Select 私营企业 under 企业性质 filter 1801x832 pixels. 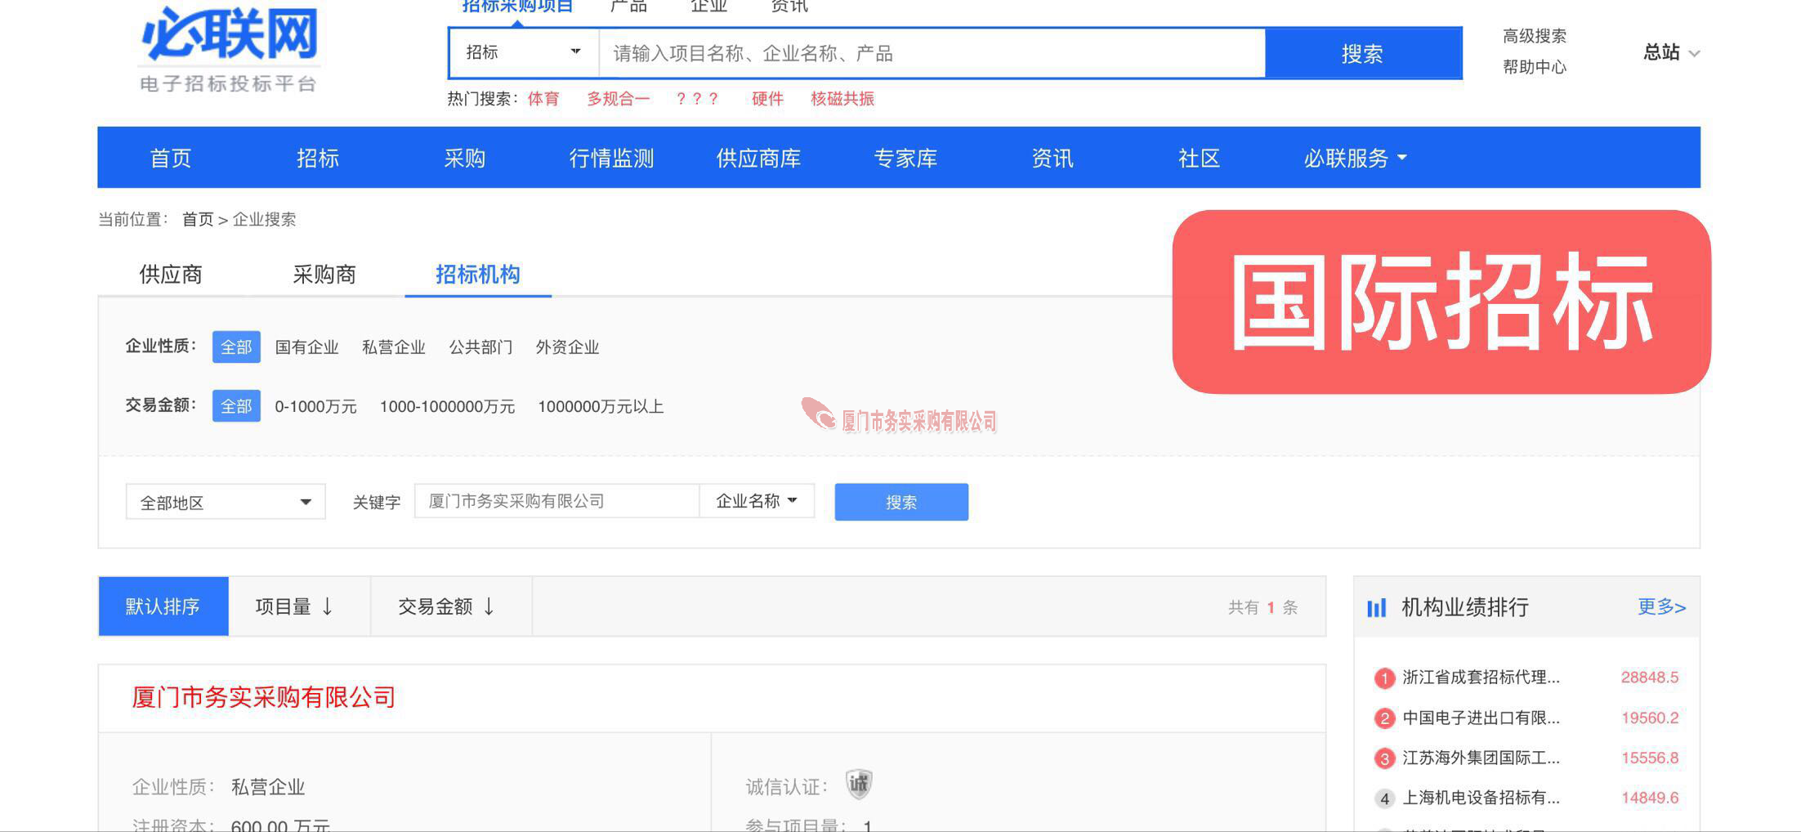tap(393, 347)
